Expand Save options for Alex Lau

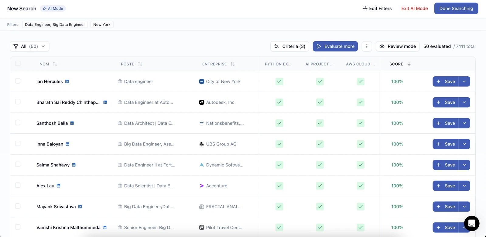pos(464,186)
